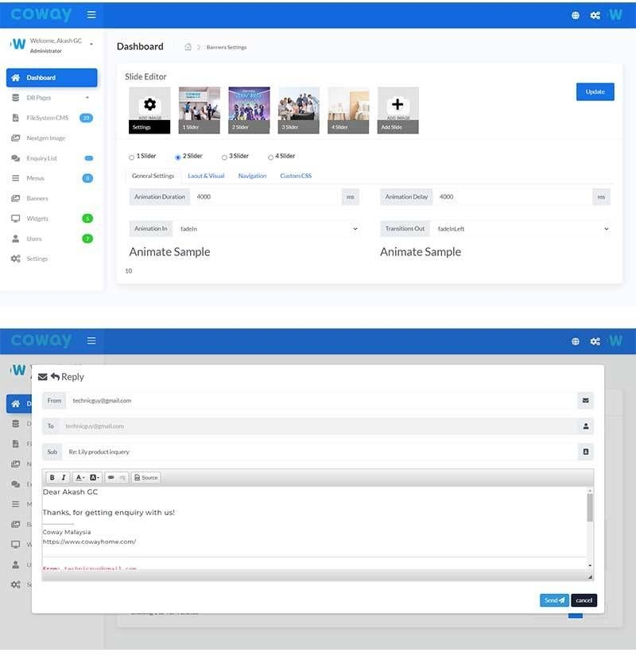Click the envelope icon beside the From field
The height and width of the screenshot is (668, 636).
click(x=585, y=401)
